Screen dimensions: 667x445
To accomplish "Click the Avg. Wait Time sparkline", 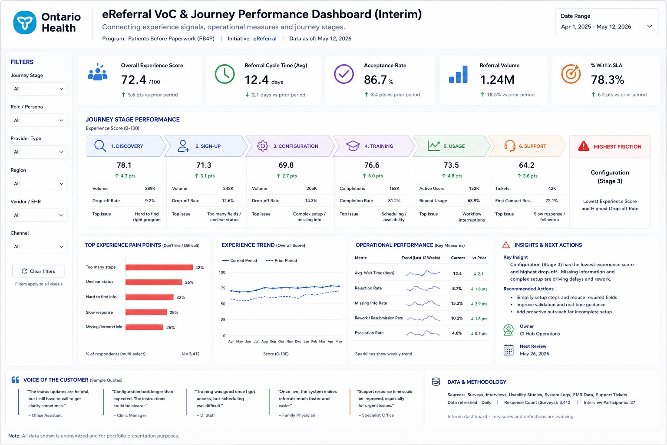I will tap(423, 273).
